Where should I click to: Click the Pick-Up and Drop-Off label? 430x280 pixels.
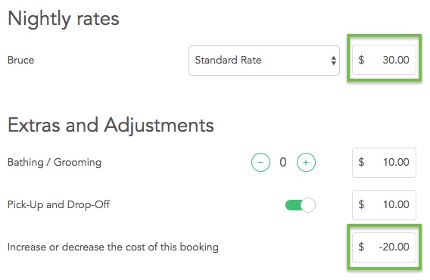tap(58, 204)
